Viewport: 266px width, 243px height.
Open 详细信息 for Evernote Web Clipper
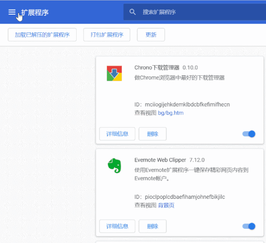point(117,226)
